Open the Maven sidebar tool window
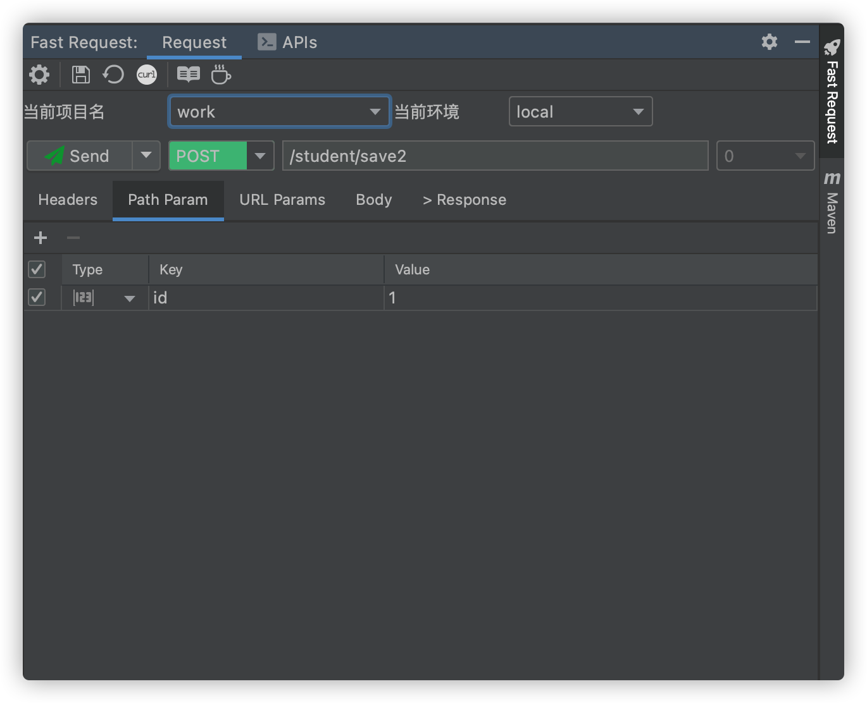Viewport: 867px width, 703px height. (832, 202)
